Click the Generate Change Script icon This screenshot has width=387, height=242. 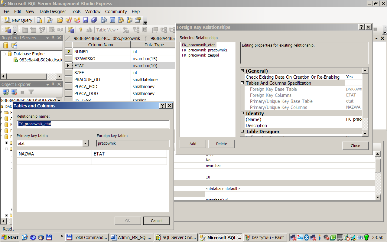point(70,30)
